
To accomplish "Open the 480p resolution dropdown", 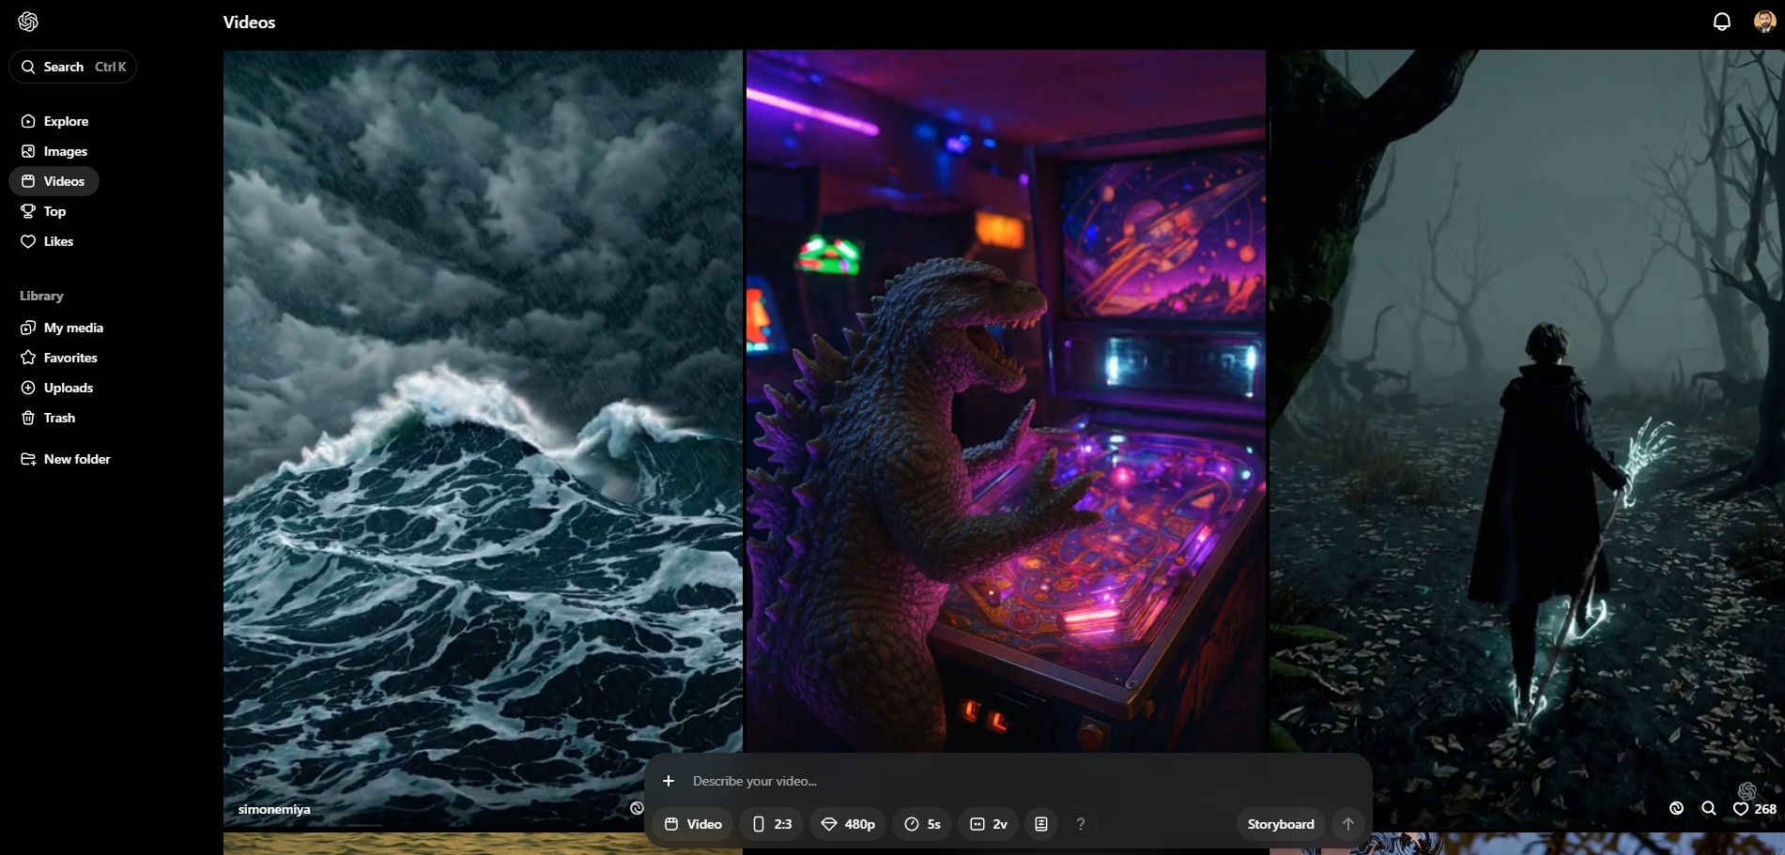I will pyautogui.click(x=848, y=824).
